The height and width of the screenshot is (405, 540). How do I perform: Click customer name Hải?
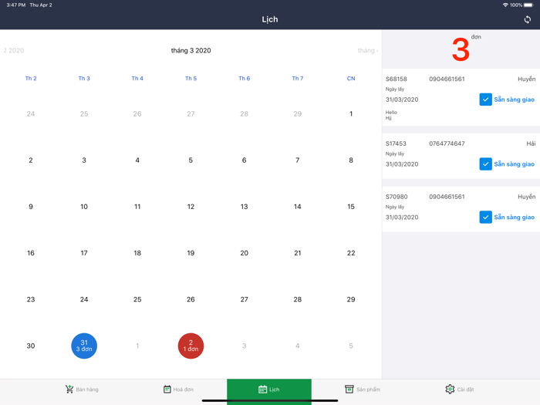[x=531, y=143]
